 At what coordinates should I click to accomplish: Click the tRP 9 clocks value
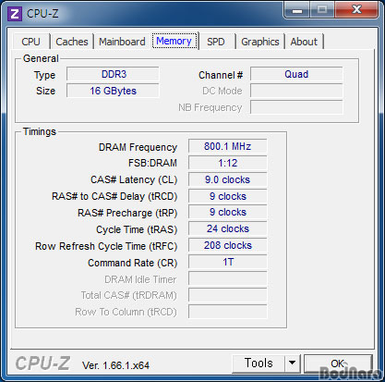227,213
